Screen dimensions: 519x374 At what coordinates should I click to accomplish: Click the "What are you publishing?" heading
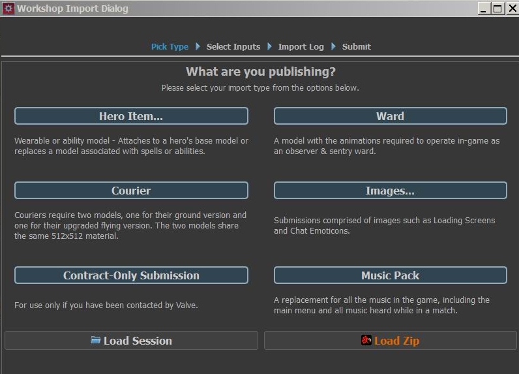click(x=261, y=72)
